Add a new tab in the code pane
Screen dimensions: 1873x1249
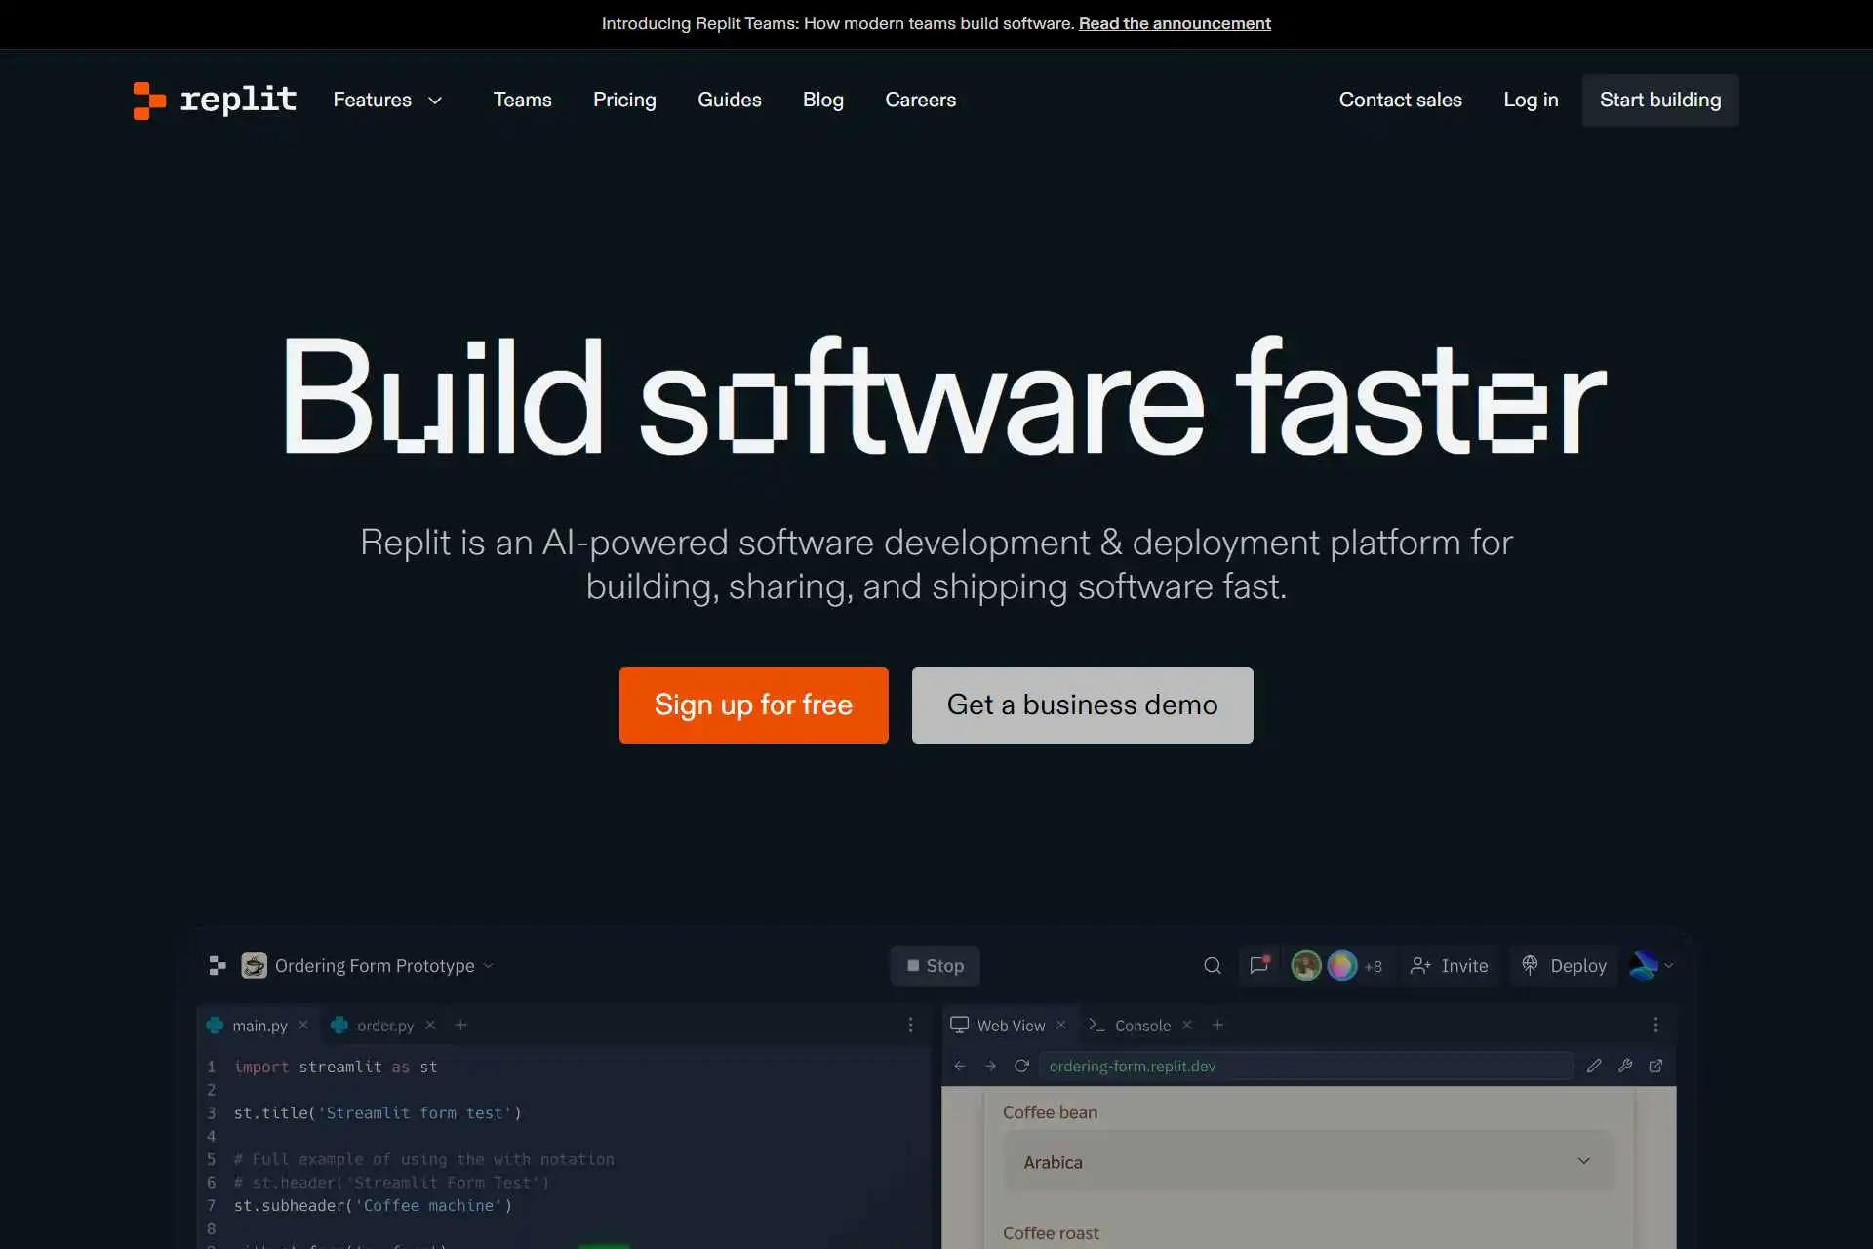coord(461,1025)
